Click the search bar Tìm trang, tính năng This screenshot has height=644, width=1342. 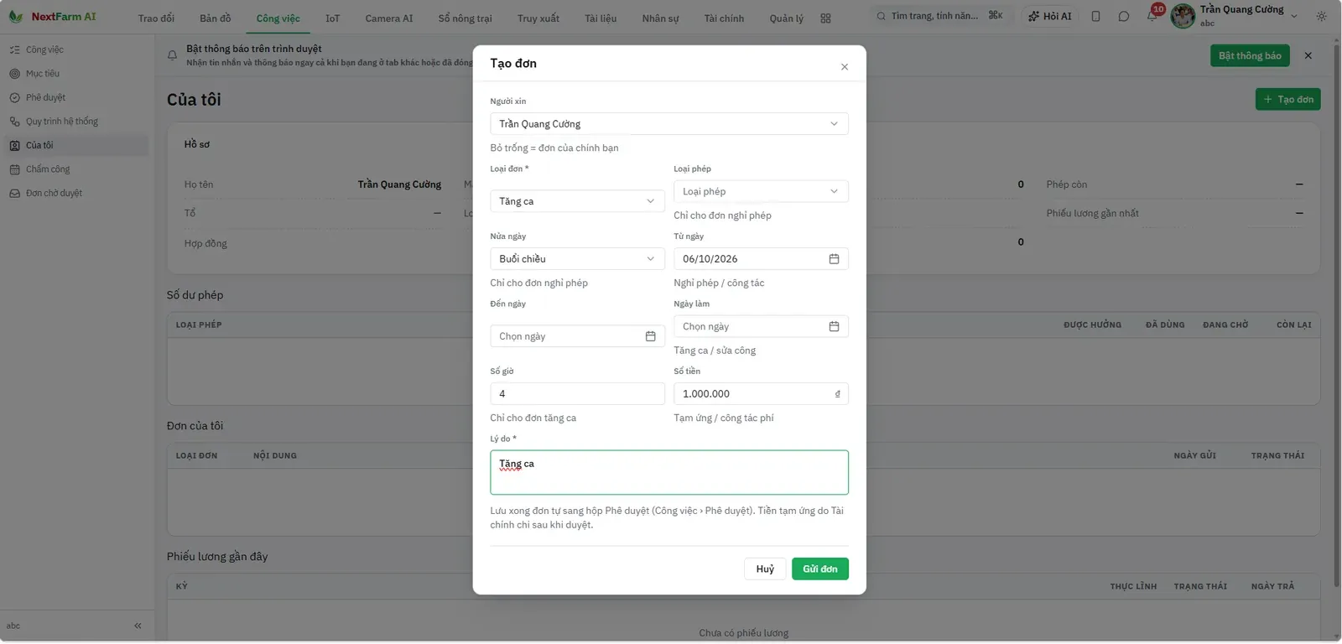939,16
